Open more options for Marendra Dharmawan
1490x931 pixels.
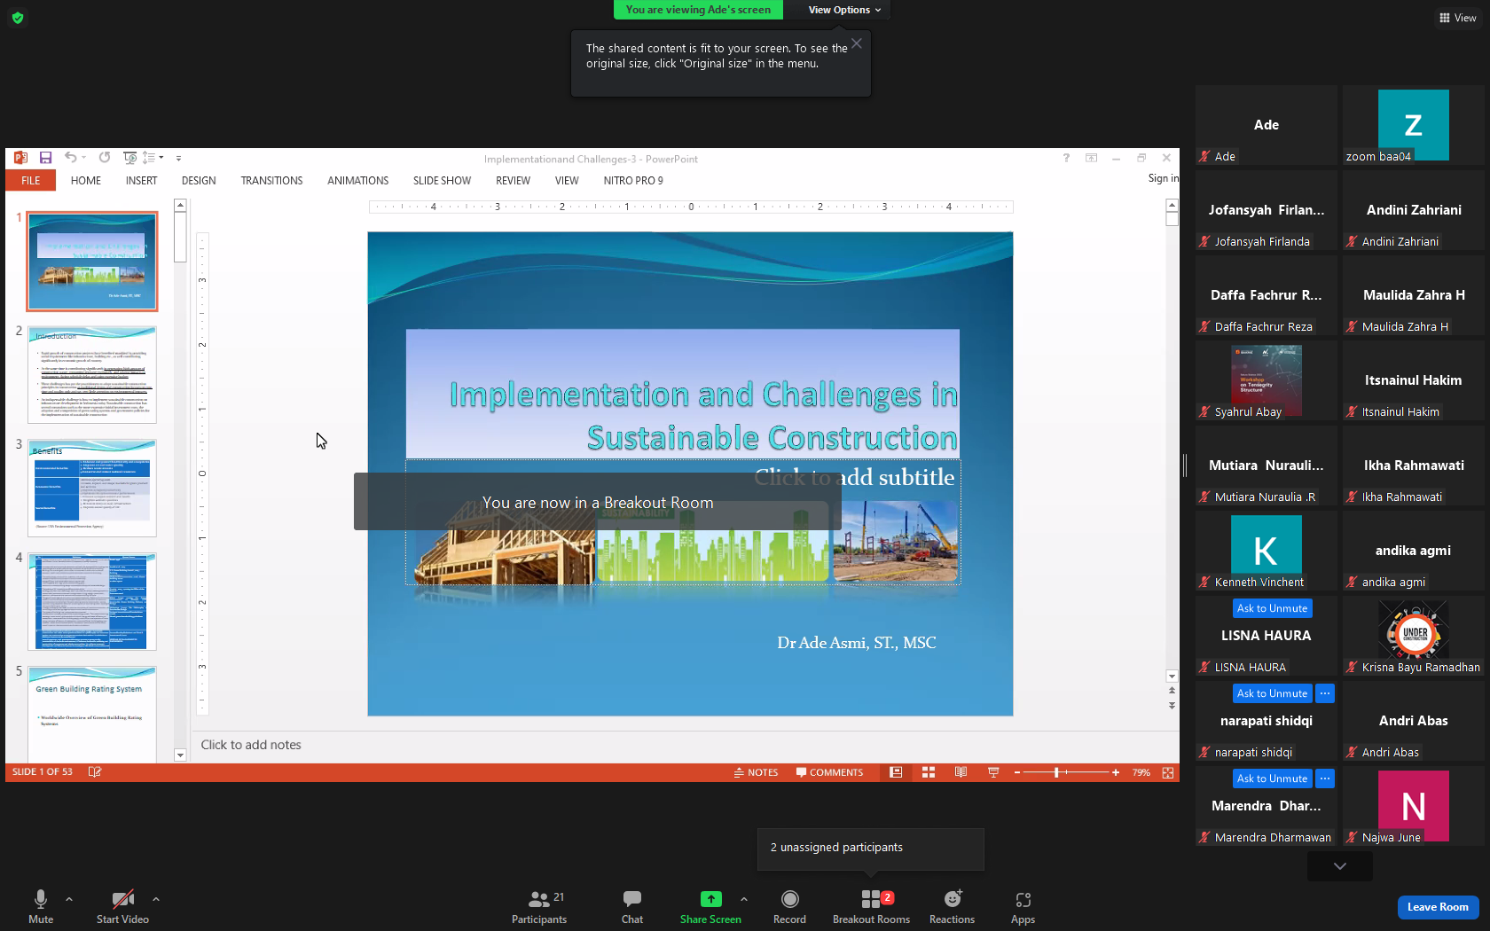point(1324,778)
